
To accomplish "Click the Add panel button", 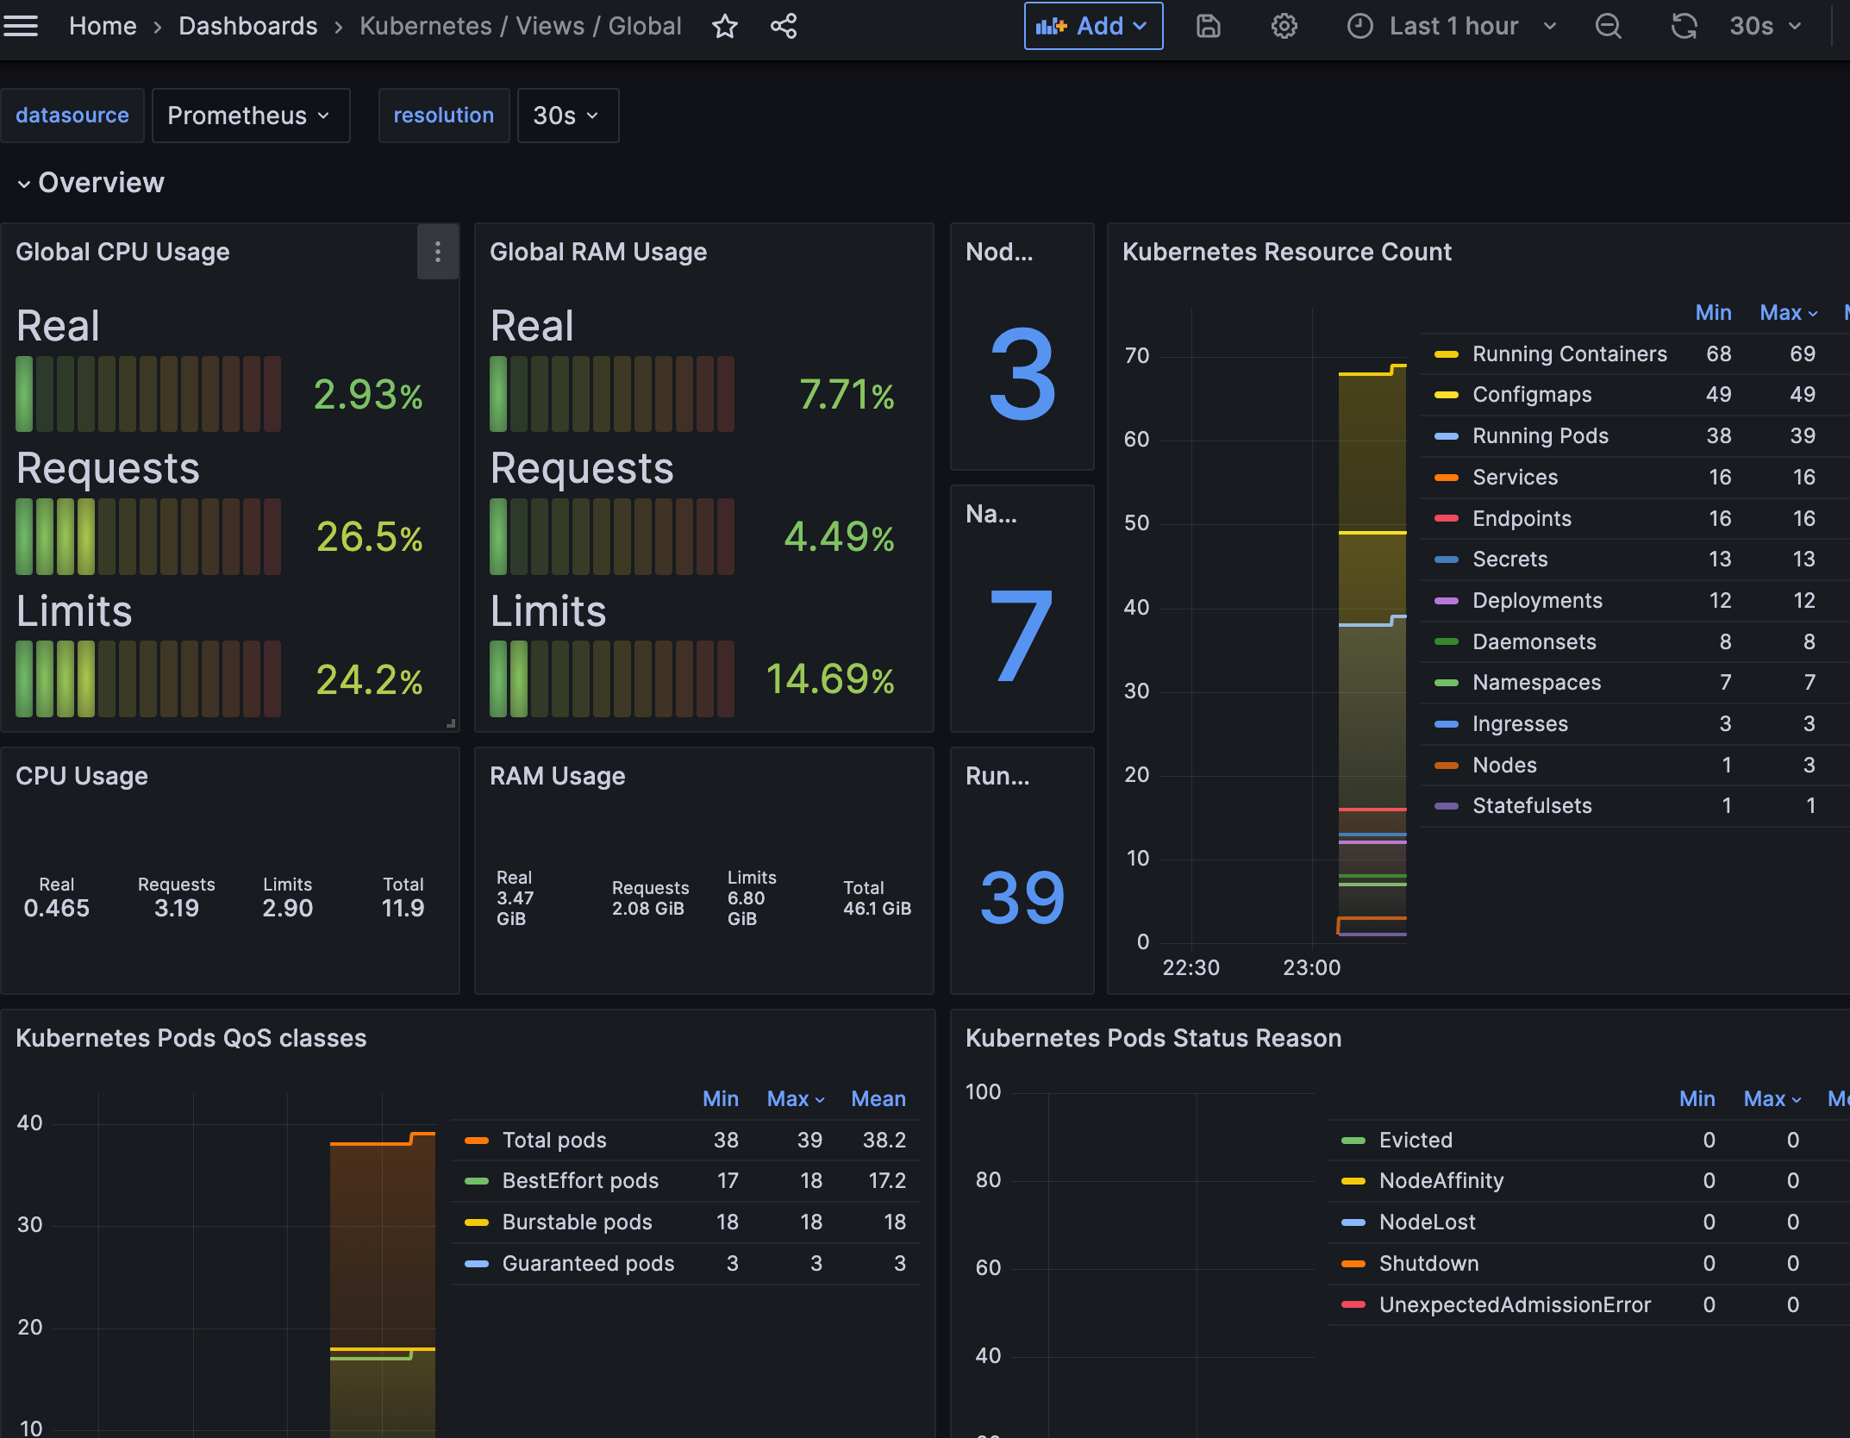I will coord(1092,26).
